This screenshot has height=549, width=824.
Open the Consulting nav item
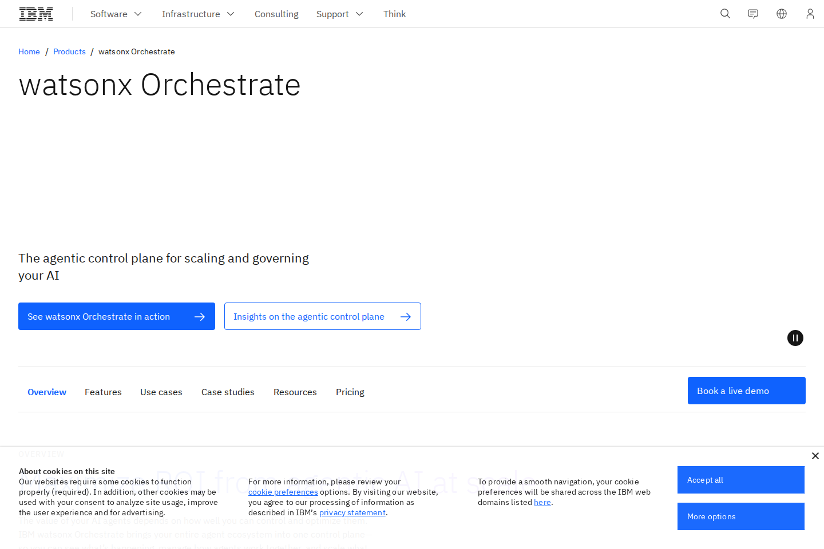(276, 14)
